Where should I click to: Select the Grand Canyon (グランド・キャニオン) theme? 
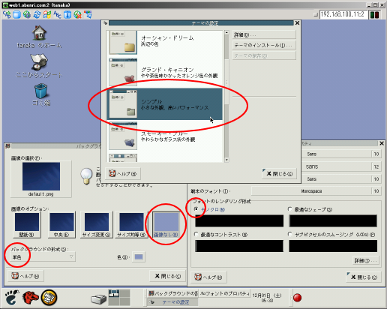(x=165, y=72)
